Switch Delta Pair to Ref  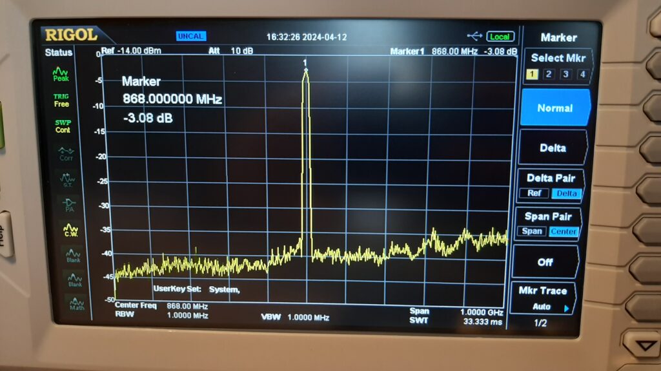[x=534, y=193]
